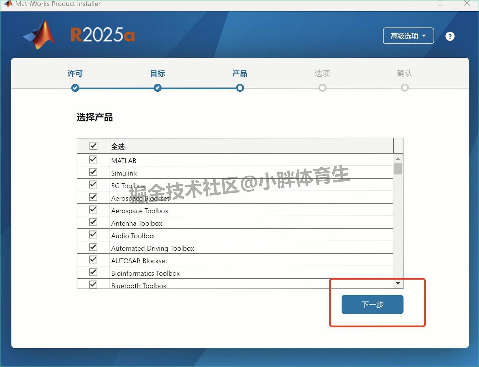
Task: Uncheck the 全选 select-all checkbox
Action: coord(93,146)
